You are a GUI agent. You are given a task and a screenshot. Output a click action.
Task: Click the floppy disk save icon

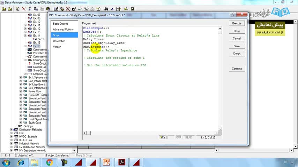coord(132,9)
